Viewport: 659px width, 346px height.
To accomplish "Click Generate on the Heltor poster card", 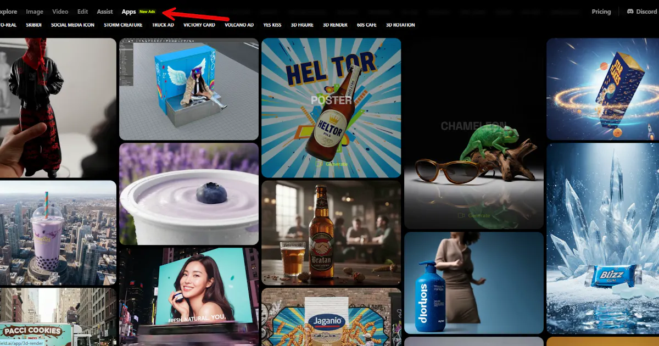I will click(x=331, y=164).
